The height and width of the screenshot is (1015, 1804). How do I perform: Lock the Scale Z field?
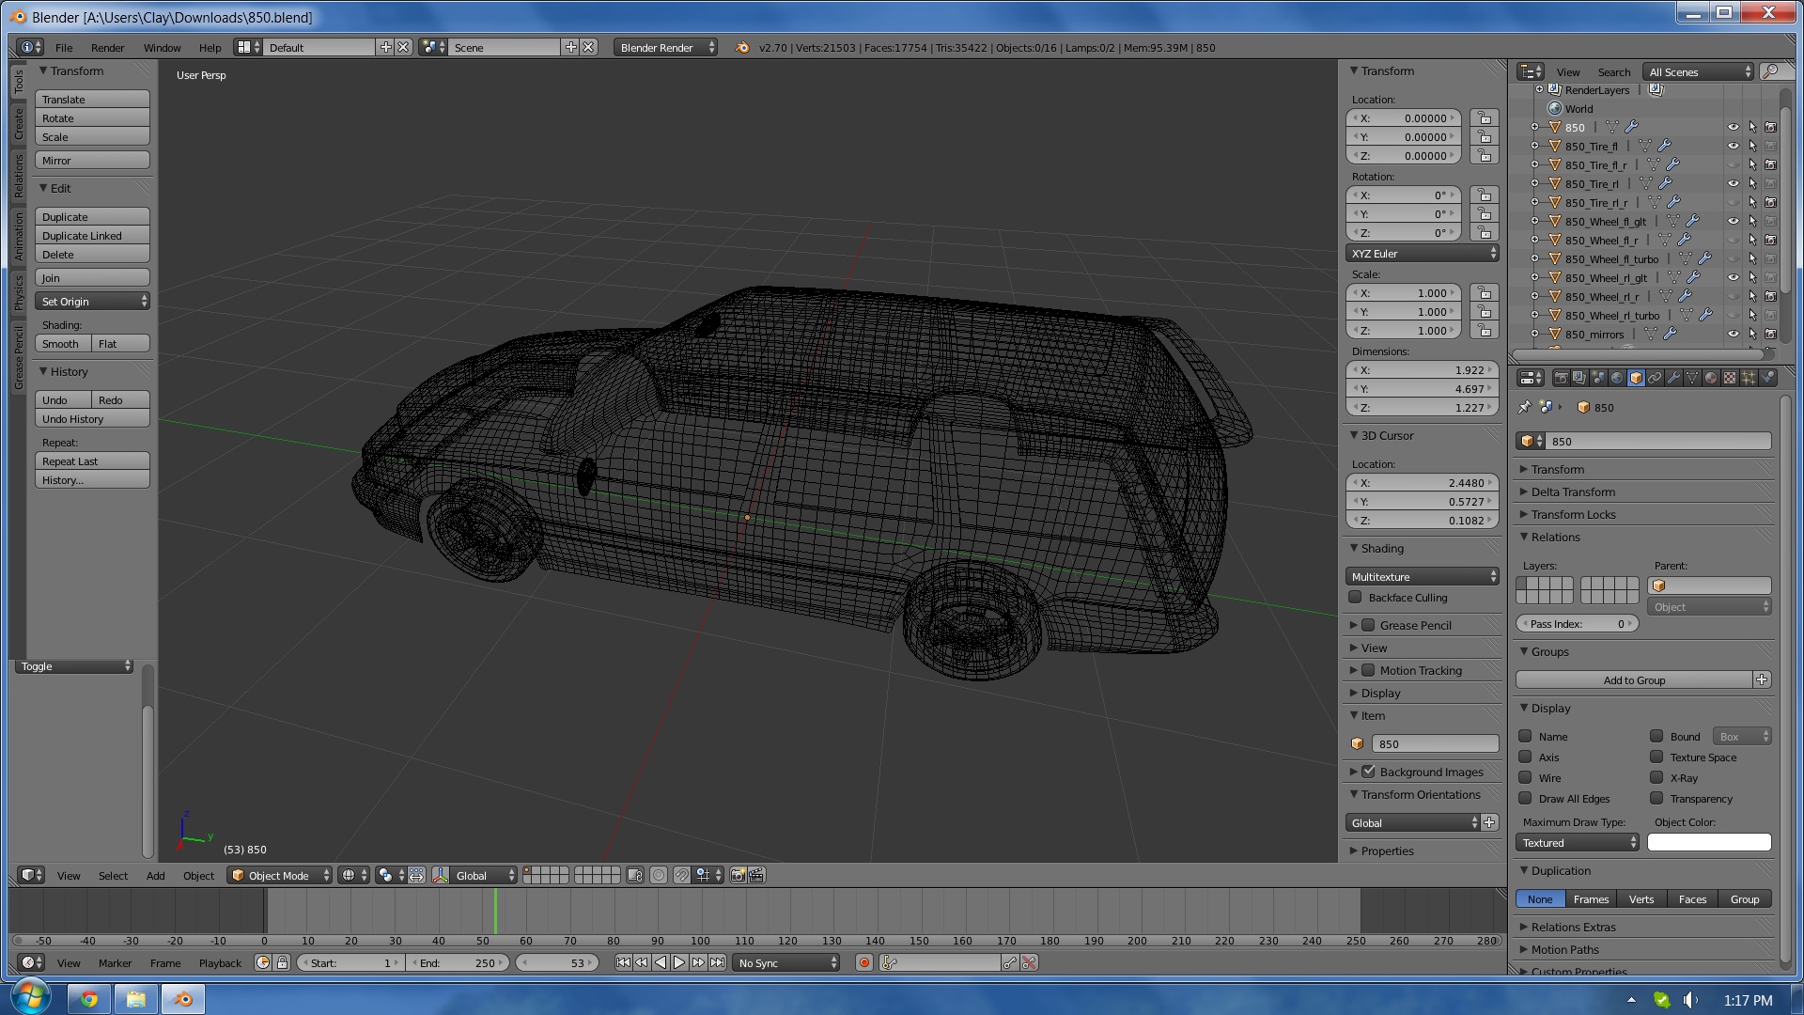click(x=1484, y=331)
